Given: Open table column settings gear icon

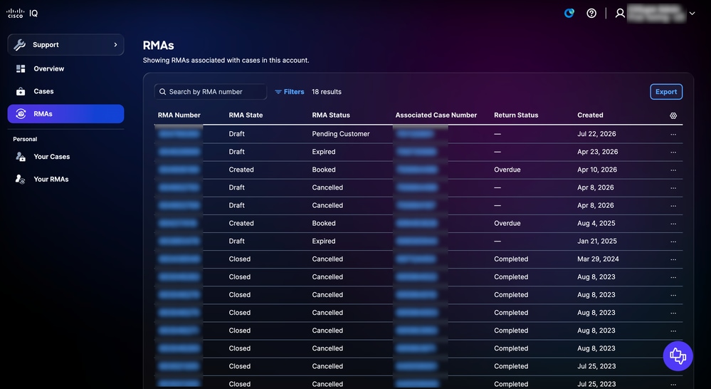Looking at the screenshot, I should point(673,115).
